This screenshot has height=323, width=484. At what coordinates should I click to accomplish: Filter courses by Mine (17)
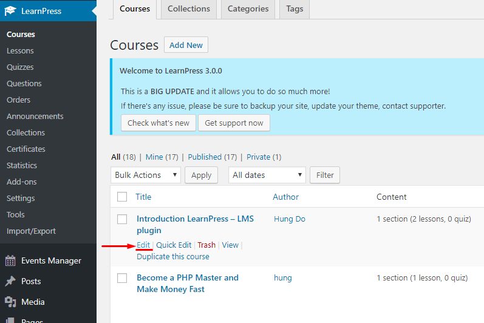[x=162, y=157]
